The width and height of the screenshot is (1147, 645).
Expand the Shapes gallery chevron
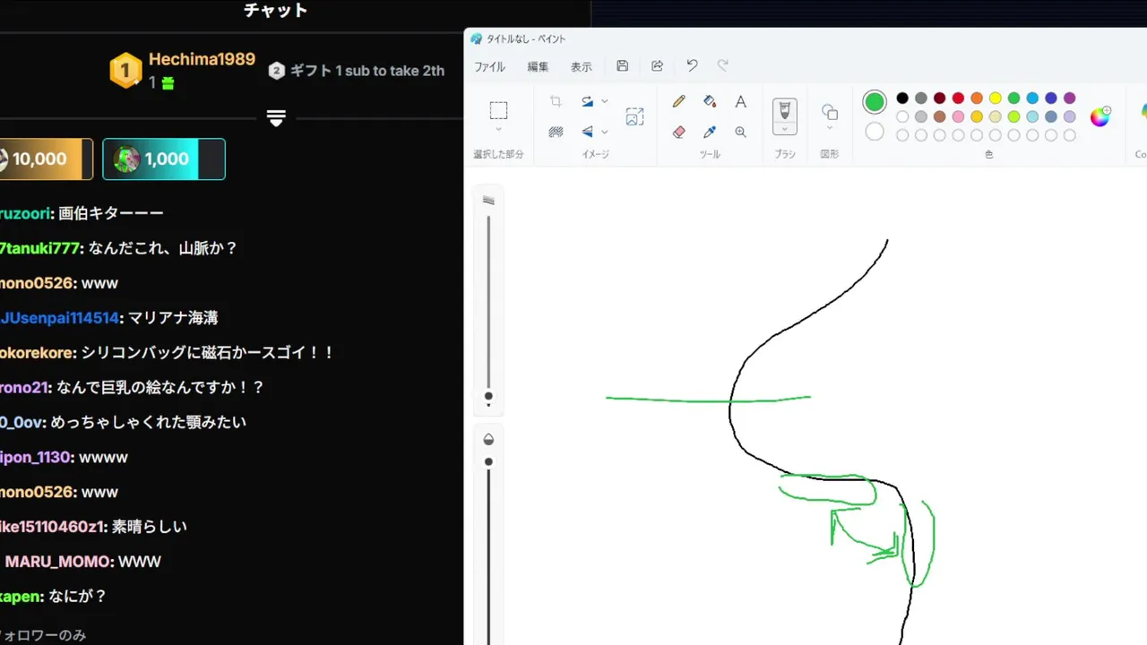pyautogui.click(x=830, y=129)
